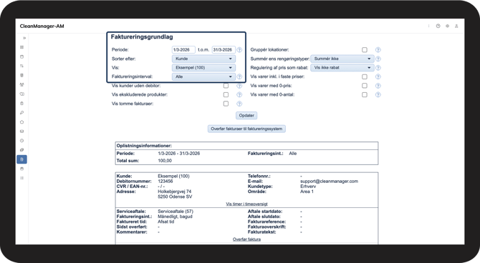Click the up-down arrows sidebar icon

21,66
